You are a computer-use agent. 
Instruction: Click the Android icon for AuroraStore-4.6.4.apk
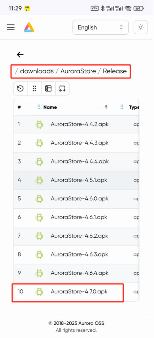(x=39, y=273)
